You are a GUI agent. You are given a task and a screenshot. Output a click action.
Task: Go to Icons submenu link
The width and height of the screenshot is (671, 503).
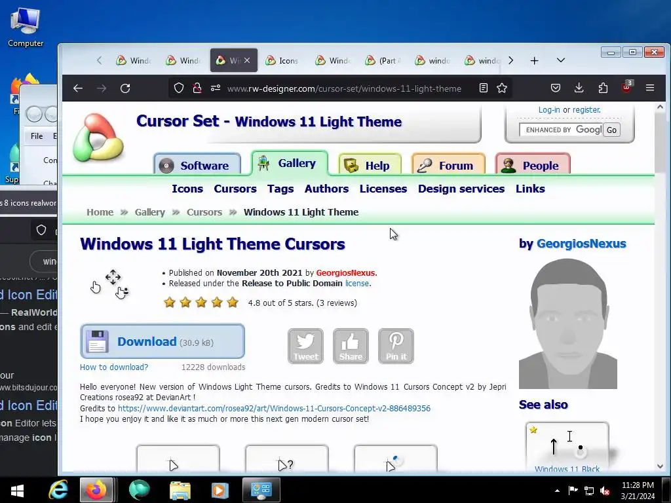coord(187,189)
